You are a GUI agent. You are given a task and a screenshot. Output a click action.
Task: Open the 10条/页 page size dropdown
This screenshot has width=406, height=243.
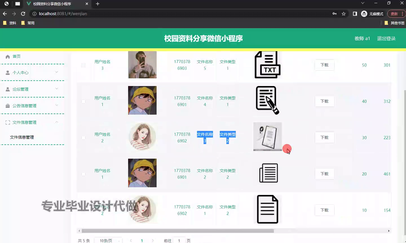coord(108,240)
